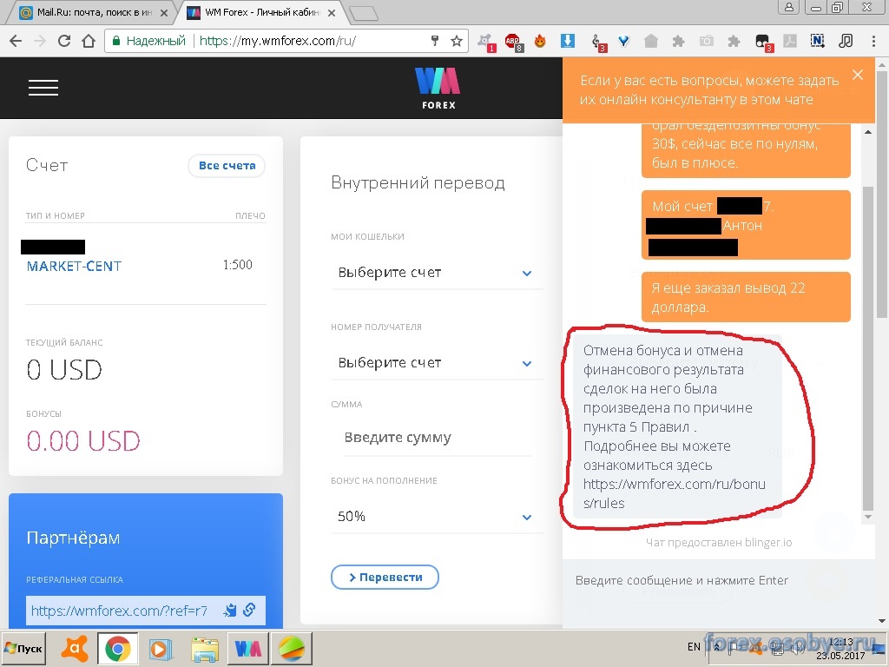
Task: Click the gray camera extension icon
Action: (707, 41)
